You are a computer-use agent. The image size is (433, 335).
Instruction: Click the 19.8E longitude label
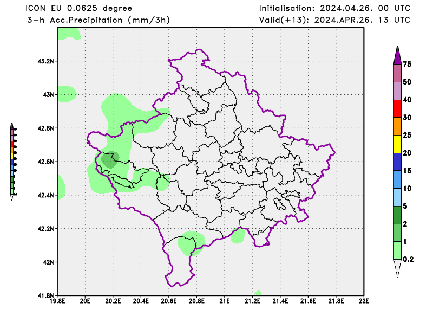(57, 301)
